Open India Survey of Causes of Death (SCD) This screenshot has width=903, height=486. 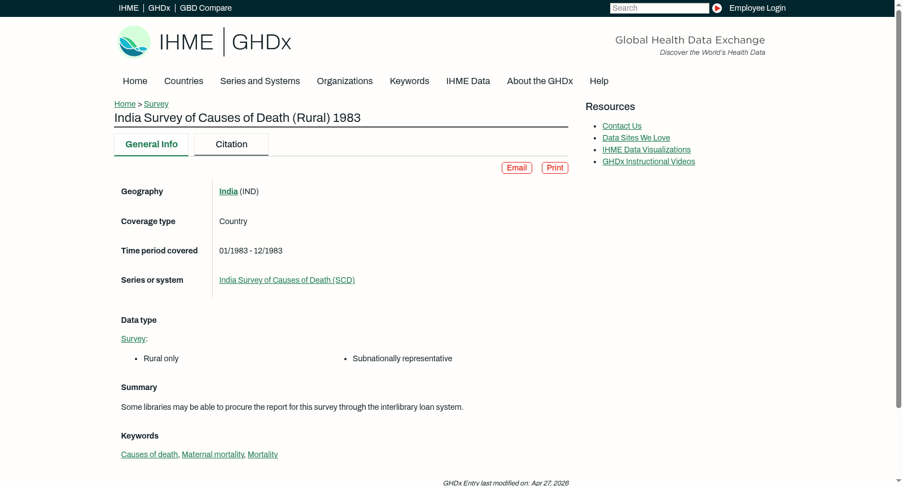tap(287, 280)
